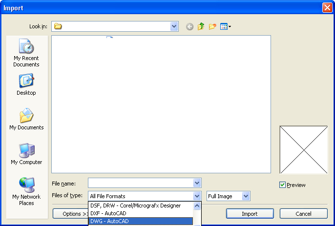Screen dimensions: 335x226
Task: Click the empty preview thumbnail box
Action: tap(304, 150)
